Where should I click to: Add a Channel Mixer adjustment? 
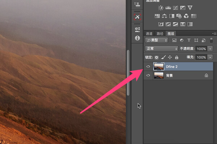click(x=186, y=16)
